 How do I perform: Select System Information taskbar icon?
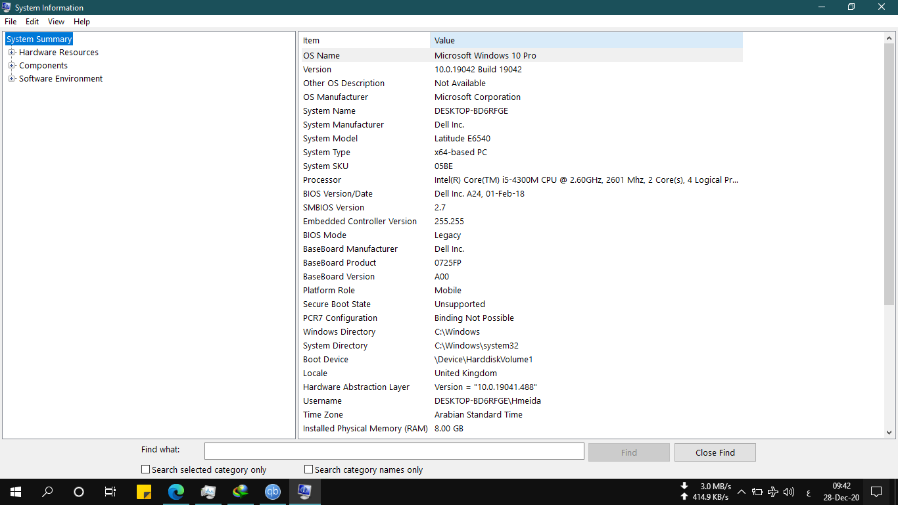(x=305, y=492)
